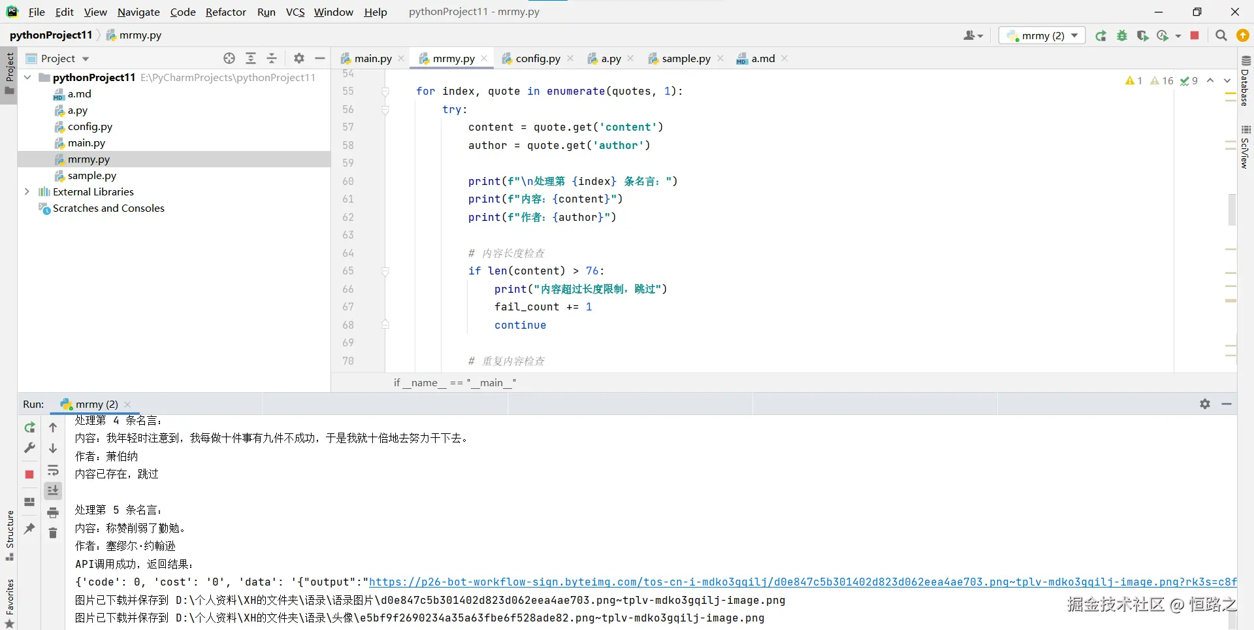Fold the if block at line 65
This screenshot has width=1254, height=630.
(385, 271)
